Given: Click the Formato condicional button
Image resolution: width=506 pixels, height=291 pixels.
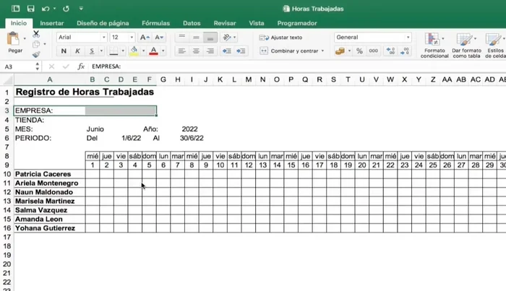Looking at the screenshot, I should 434,45.
